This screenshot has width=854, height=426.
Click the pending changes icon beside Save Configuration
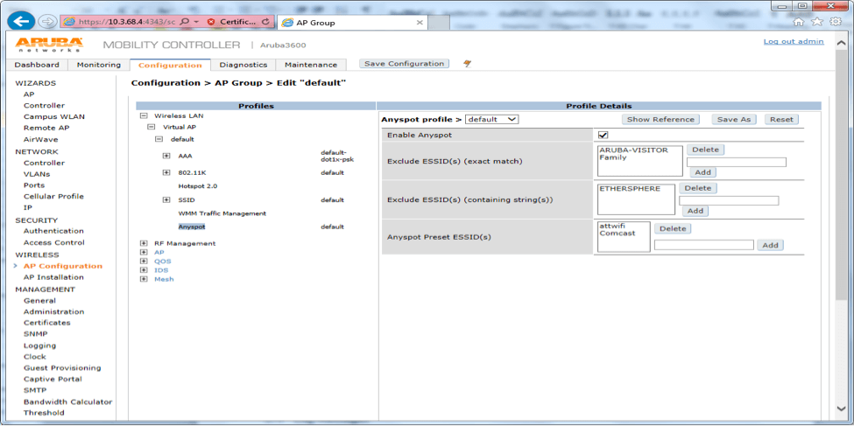(467, 64)
